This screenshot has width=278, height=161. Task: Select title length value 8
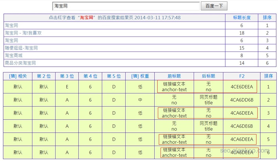pyautogui.click(x=242, y=56)
